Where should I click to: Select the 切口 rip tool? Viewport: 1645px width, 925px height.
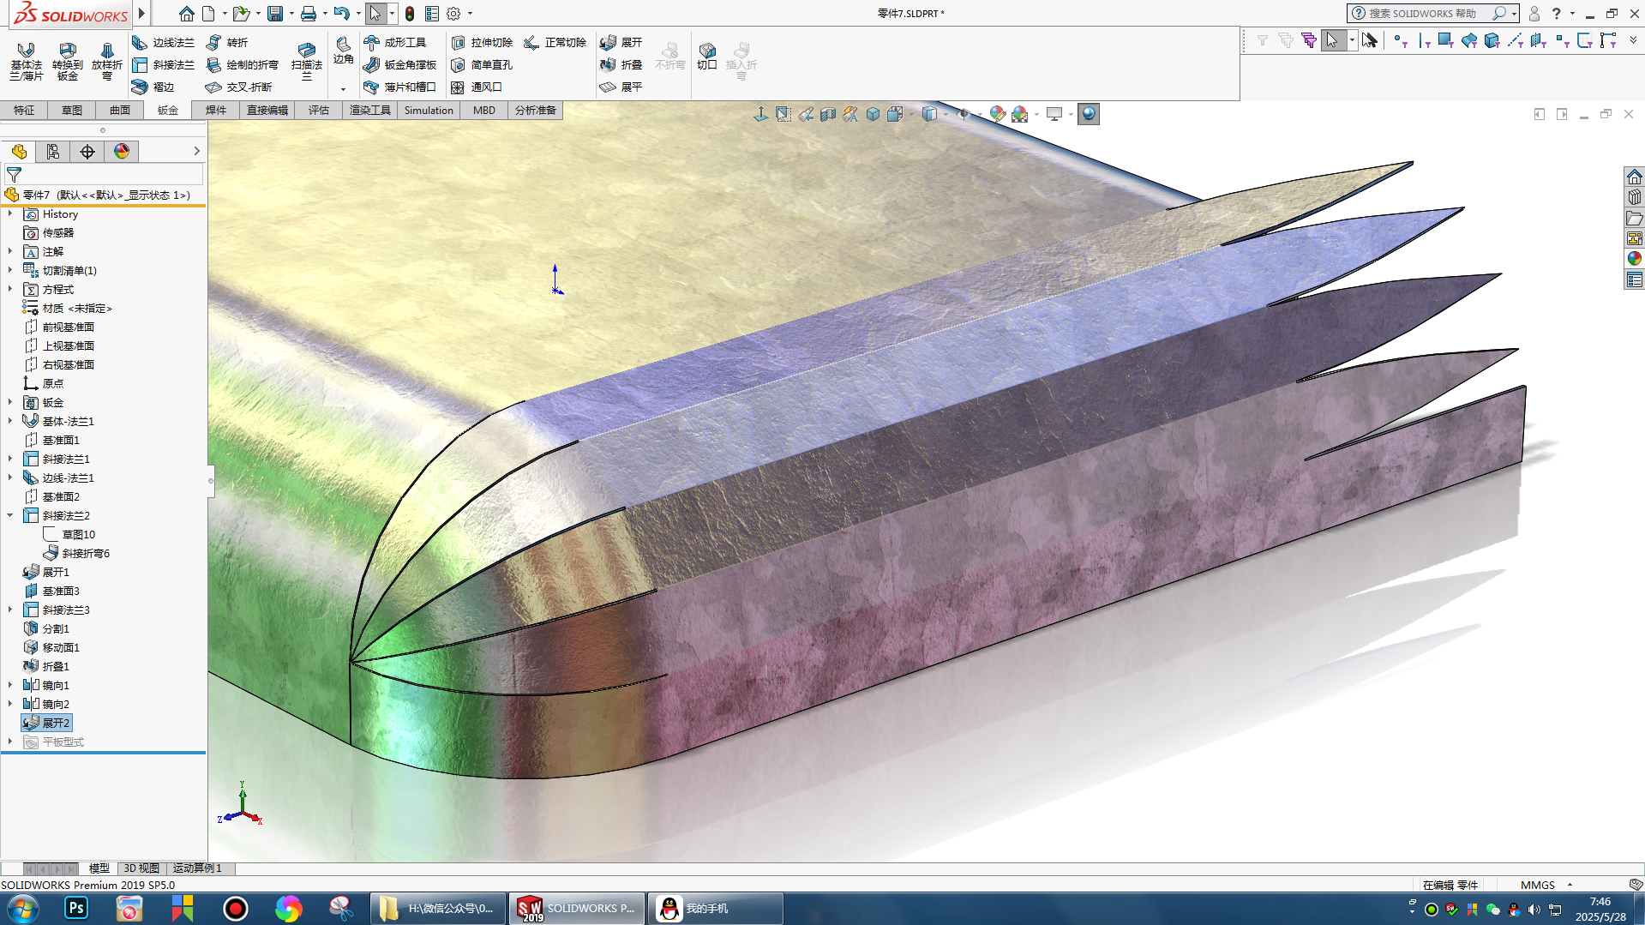706,56
